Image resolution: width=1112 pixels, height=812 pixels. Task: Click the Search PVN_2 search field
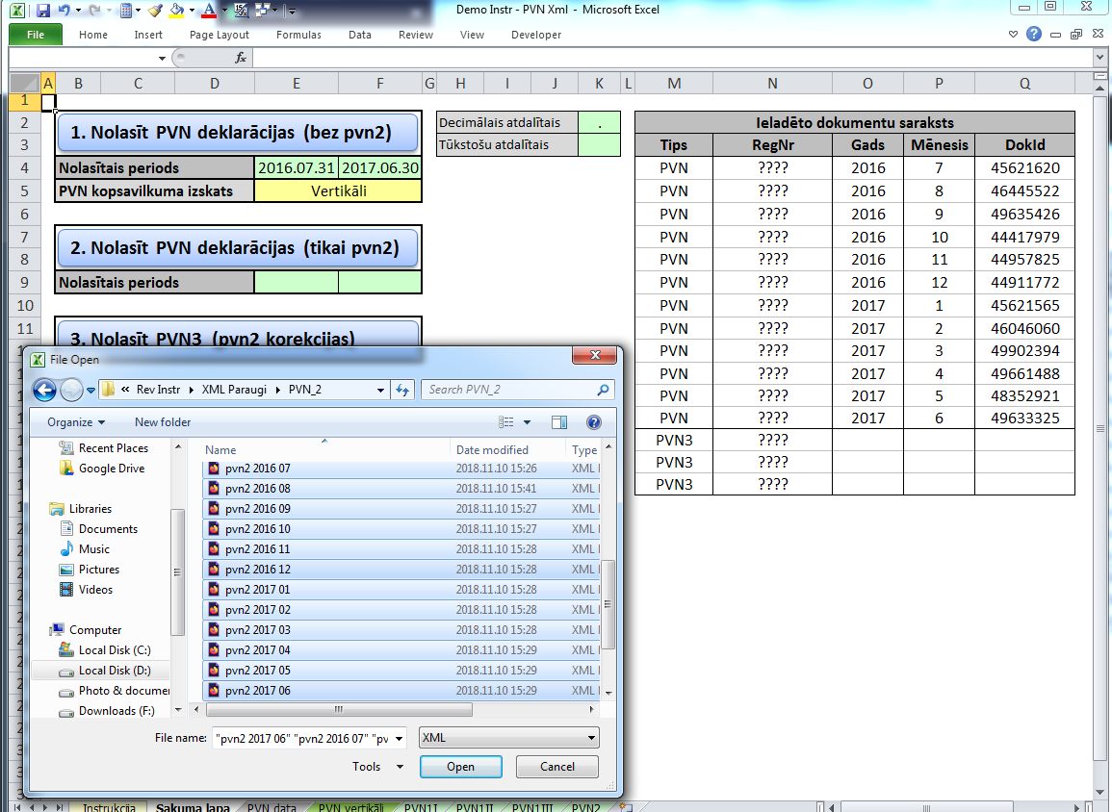tap(510, 390)
